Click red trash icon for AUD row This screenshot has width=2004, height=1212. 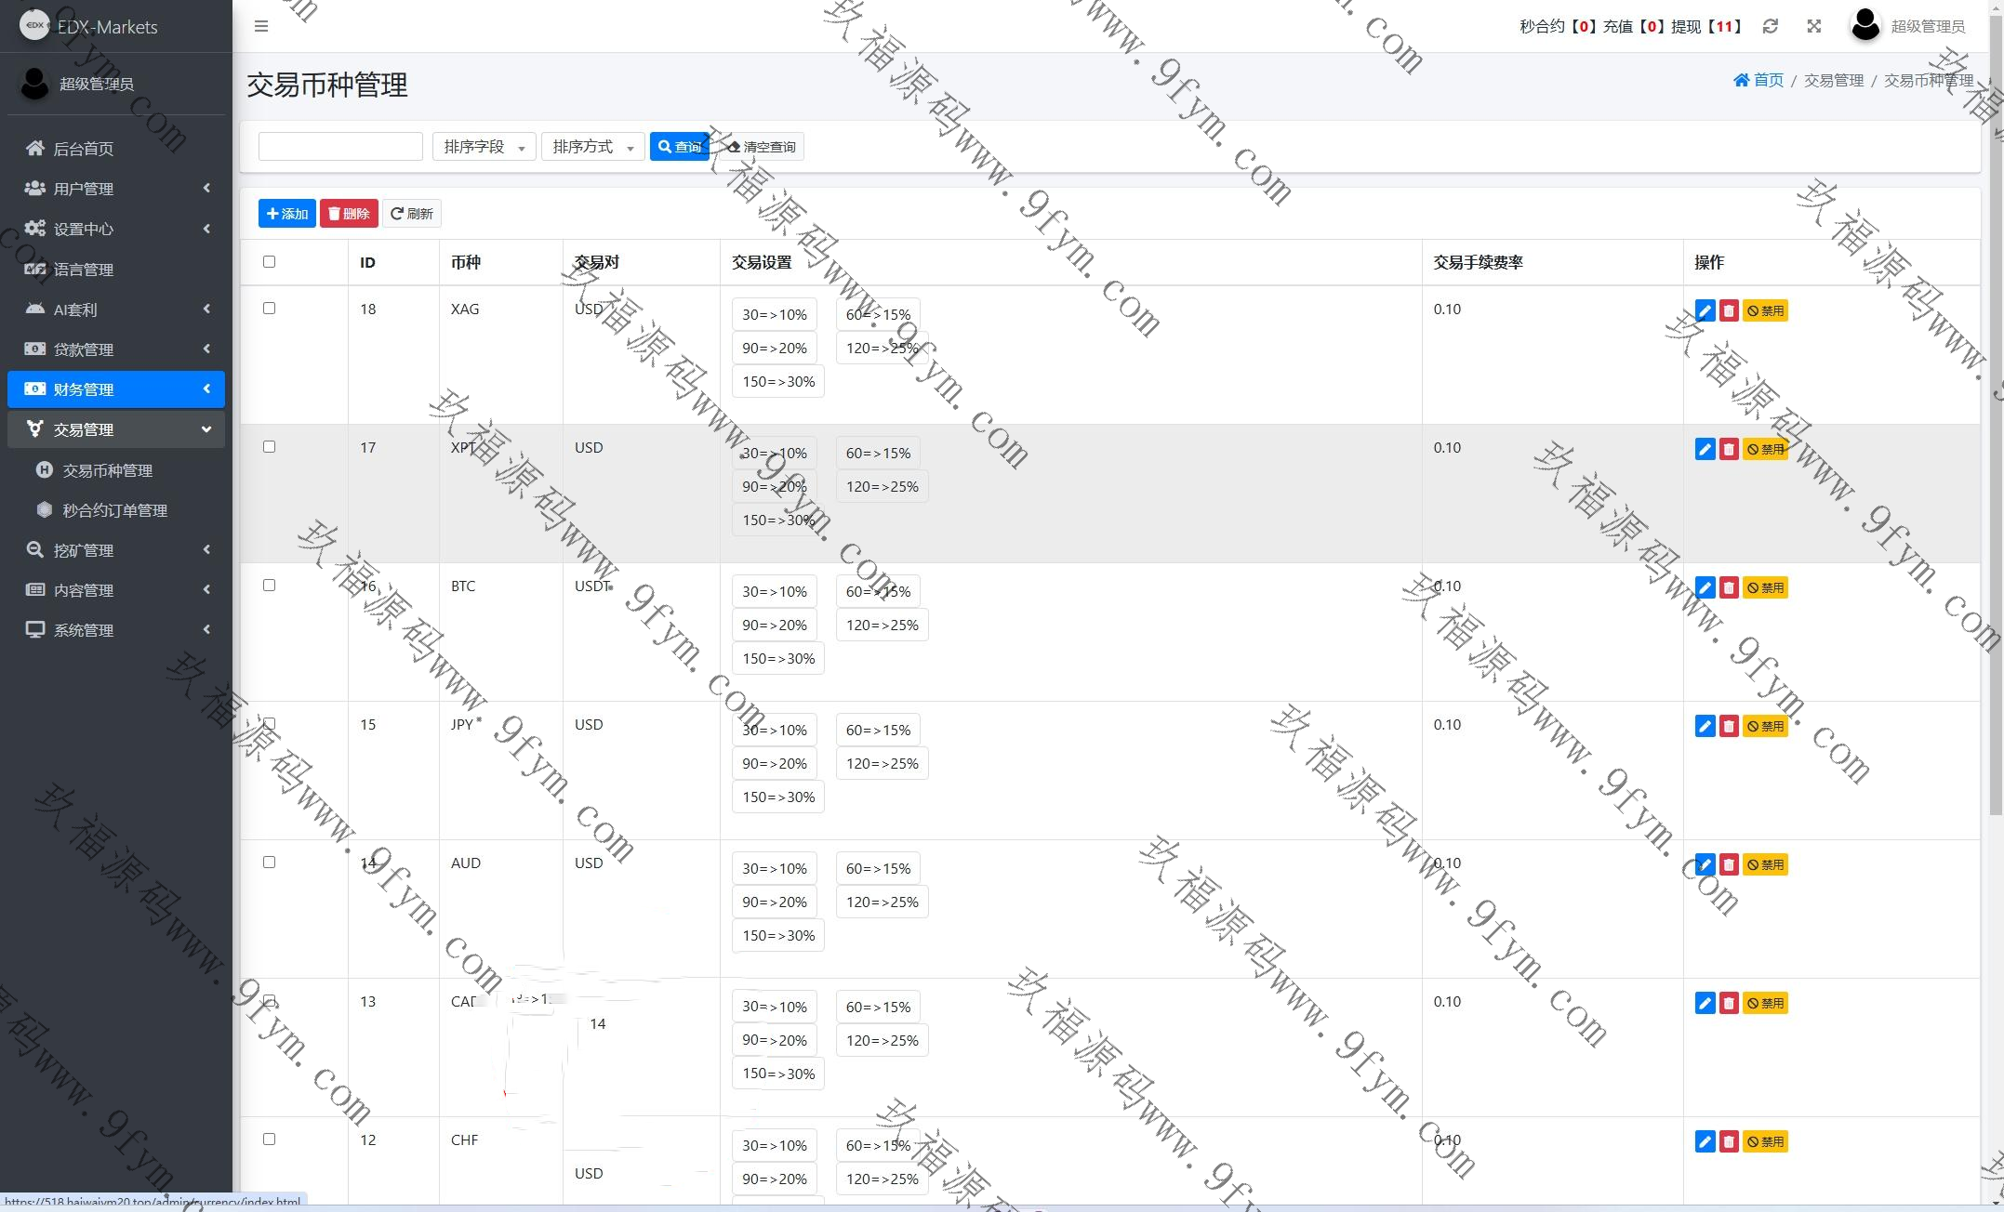point(1728,865)
